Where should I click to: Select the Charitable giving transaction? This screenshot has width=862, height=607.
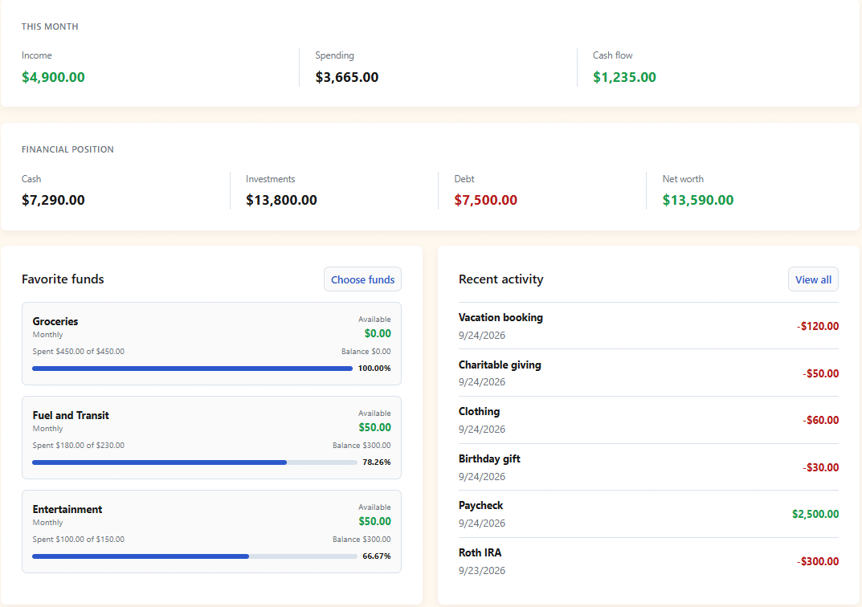coord(648,373)
